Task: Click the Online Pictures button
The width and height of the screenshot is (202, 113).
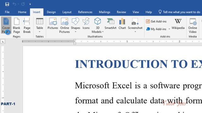Action: (x=64, y=25)
